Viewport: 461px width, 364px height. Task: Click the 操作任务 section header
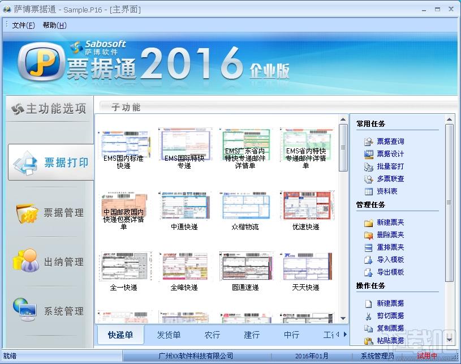point(370,286)
